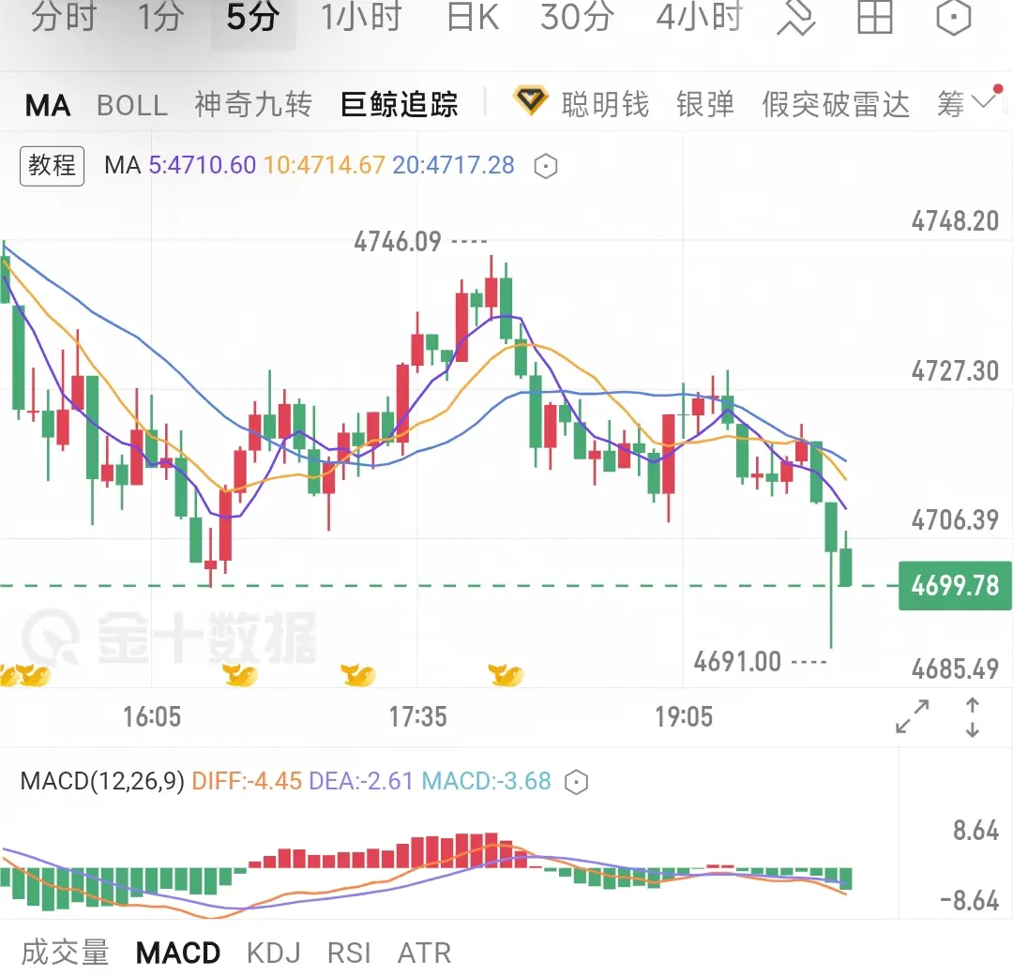Switch to 日K timeframe
This screenshot has height=976, width=1013.
coord(473,17)
